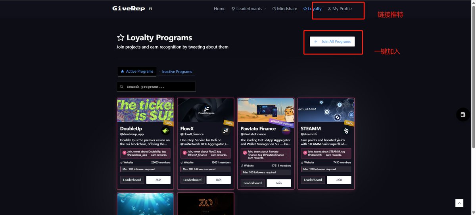Open the STEAMM banner image

coord(326,110)
